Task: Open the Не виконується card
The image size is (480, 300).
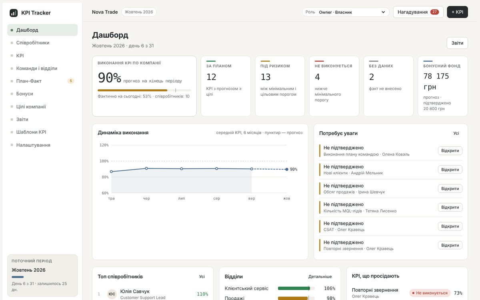Action: pyautogui.click(x=334, y=86)
